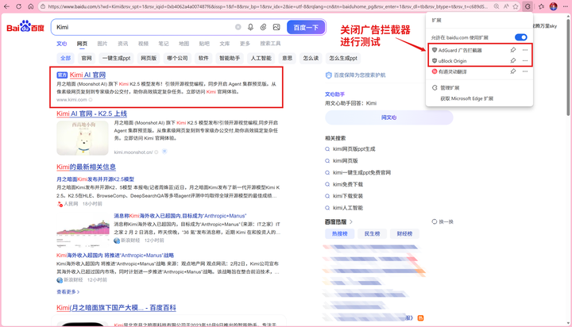Switch to the 文心 tab
This screenshot has height=327, width=572.
pyautogui.click(x=62, y=44)
